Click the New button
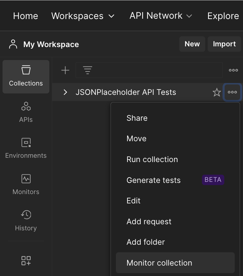The width and height of the screenshot is (243, 276). pos(192,44)
